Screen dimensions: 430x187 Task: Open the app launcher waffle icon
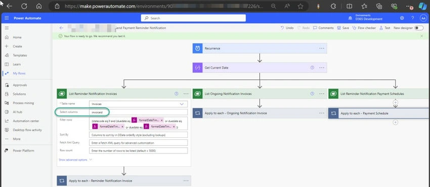pyautogui.click(x=7, y=18)
